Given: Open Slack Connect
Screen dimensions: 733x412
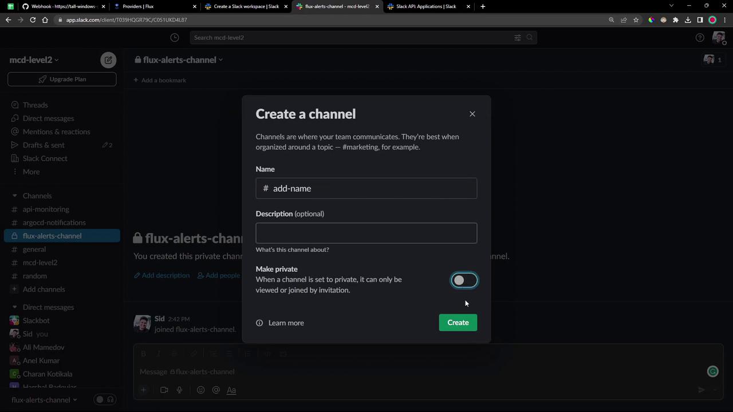Looking at the screenshot, I should click(45, 159).
